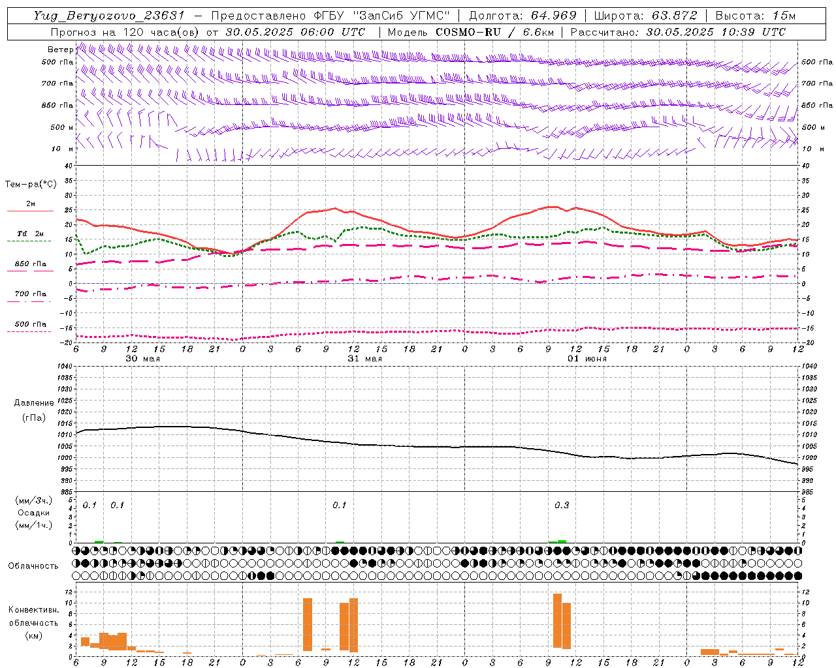This screenshot has width=836, height=668.
Task: Select the text Предоставлено ФГБУ "ЗапСиб УГМС"
Action: (330, 16)
